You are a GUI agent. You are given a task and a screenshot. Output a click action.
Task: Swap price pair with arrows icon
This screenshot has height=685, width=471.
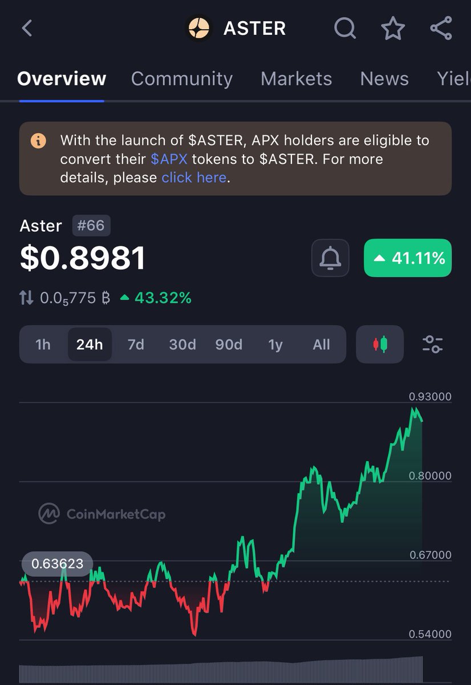point(26,297)
